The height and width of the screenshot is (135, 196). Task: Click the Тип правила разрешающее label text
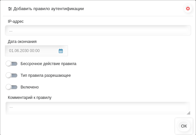[46, 75]
